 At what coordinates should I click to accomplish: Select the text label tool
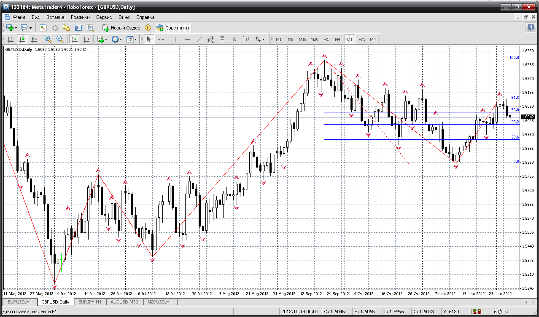246,39
